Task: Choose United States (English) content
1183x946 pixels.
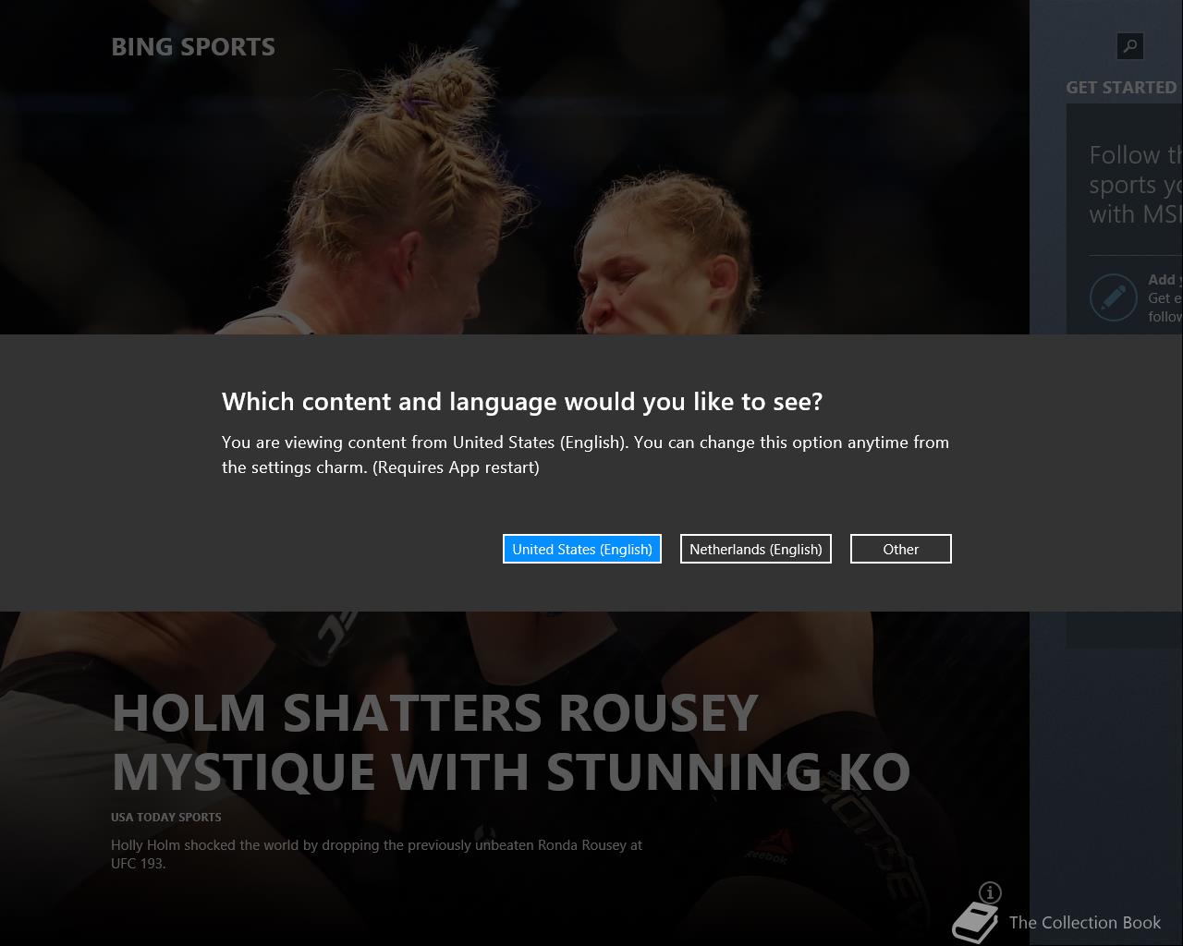Action: (x=582, y=549)
